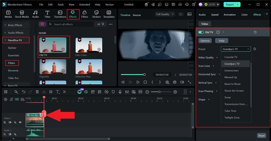Viewport: 271px width, 141px height.
Task: Toggle the auto ripple icon
Action: pyautogui.click(x=17, y=99)
